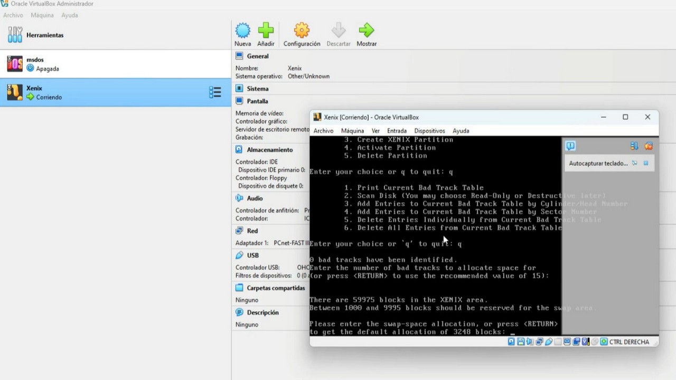This screenshot has height=380, width=676.
Task: Click the shared folders status bar indicator
Action: (558, 342)
